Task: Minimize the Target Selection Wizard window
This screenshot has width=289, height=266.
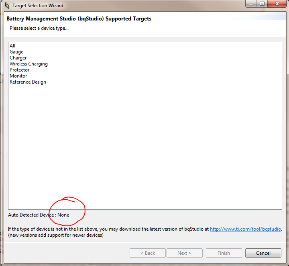Action: 251,4
